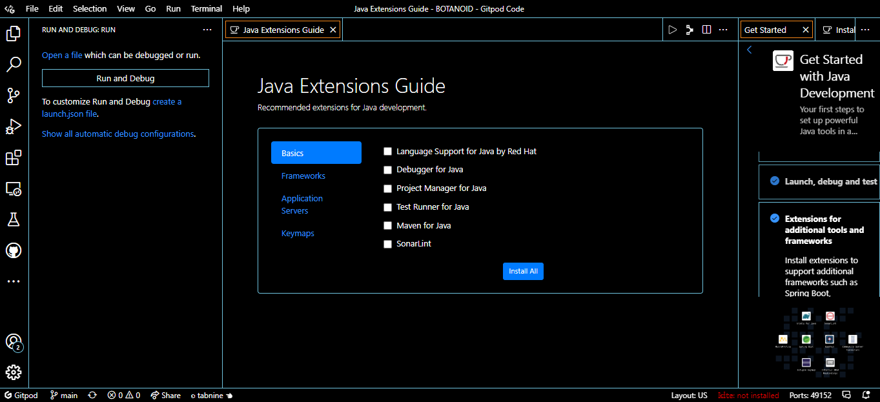Check Project Manager for Java
The image size is (880, 402).
(x=388, y=189)
